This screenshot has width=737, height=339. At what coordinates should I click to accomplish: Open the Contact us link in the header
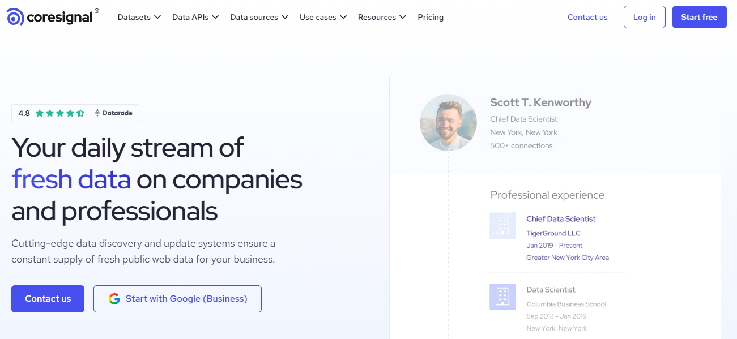tap(587, 17)
